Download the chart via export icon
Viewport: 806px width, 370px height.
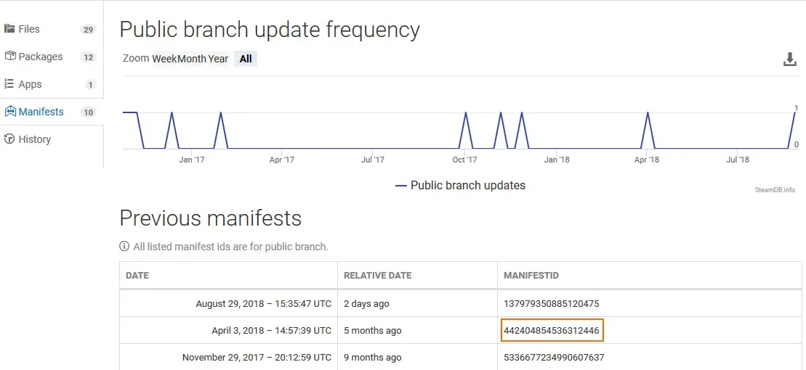pyautogui.click(x=789, y=59)
